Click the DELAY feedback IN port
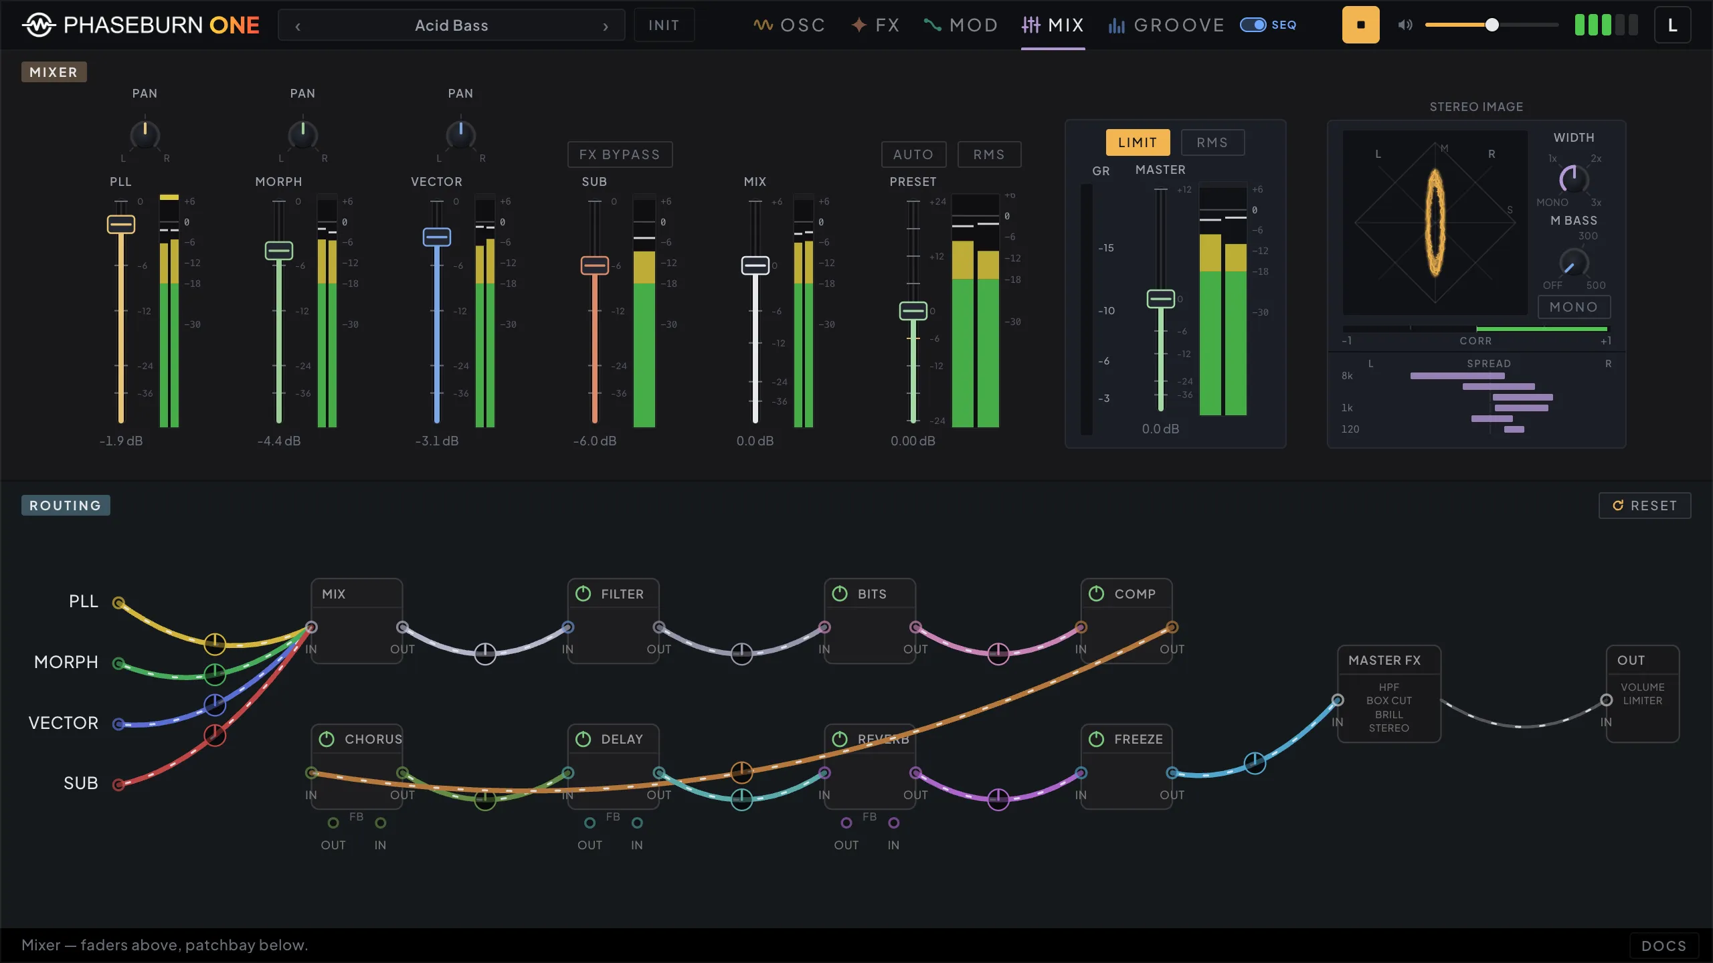The width and height of the screenshot is (1713, 963). (637, 823)
